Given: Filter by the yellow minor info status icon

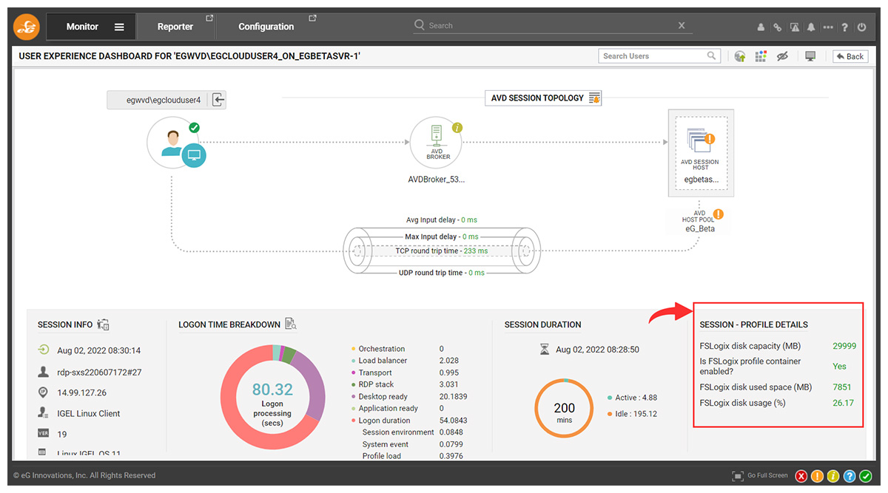Looking at the screenshot, I should (834, 476).
